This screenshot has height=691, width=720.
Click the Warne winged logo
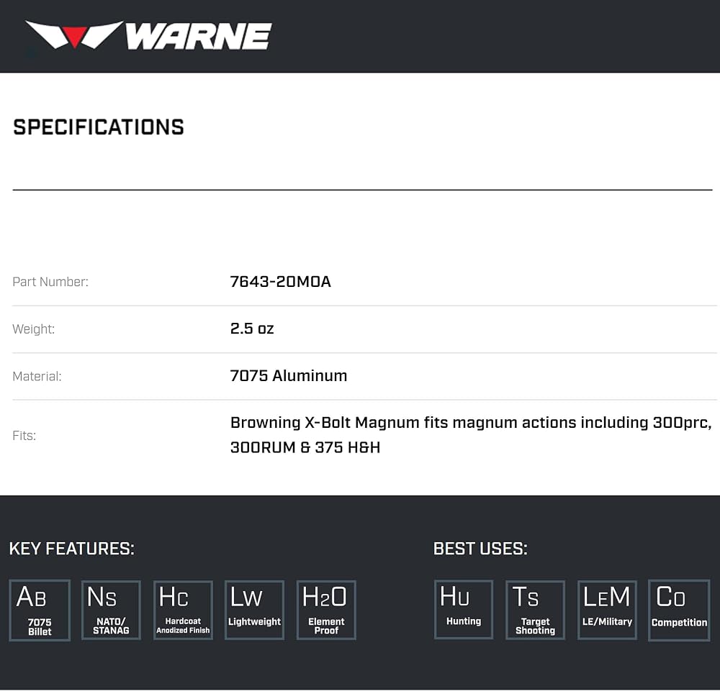pos(148,35)
